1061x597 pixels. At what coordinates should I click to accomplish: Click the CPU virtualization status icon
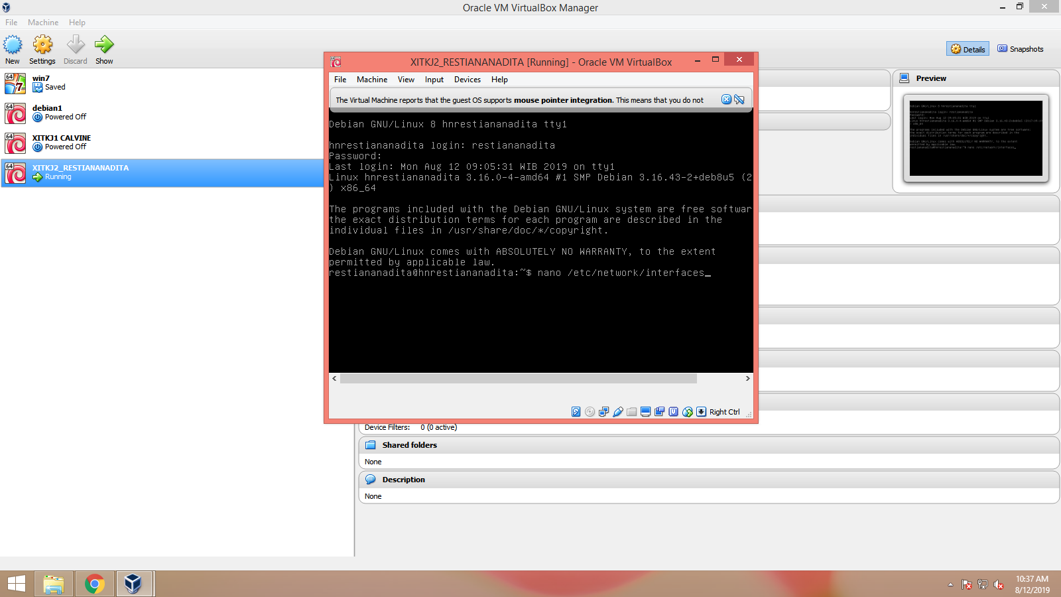pos(674,412)
